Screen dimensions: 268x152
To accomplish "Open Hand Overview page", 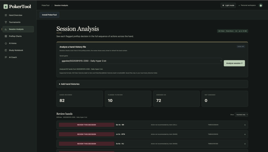I will coord(18,15).
